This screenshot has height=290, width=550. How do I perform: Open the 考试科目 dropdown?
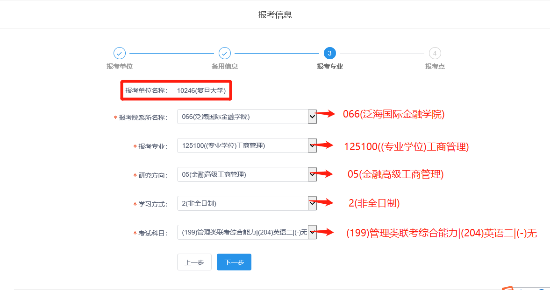point(247,232)
